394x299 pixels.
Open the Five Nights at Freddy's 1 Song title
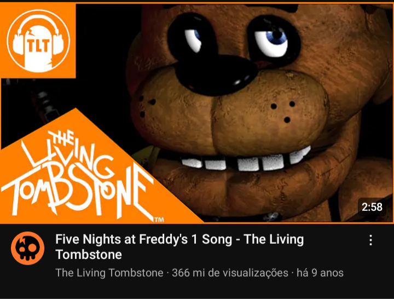[x=179, y=246]
